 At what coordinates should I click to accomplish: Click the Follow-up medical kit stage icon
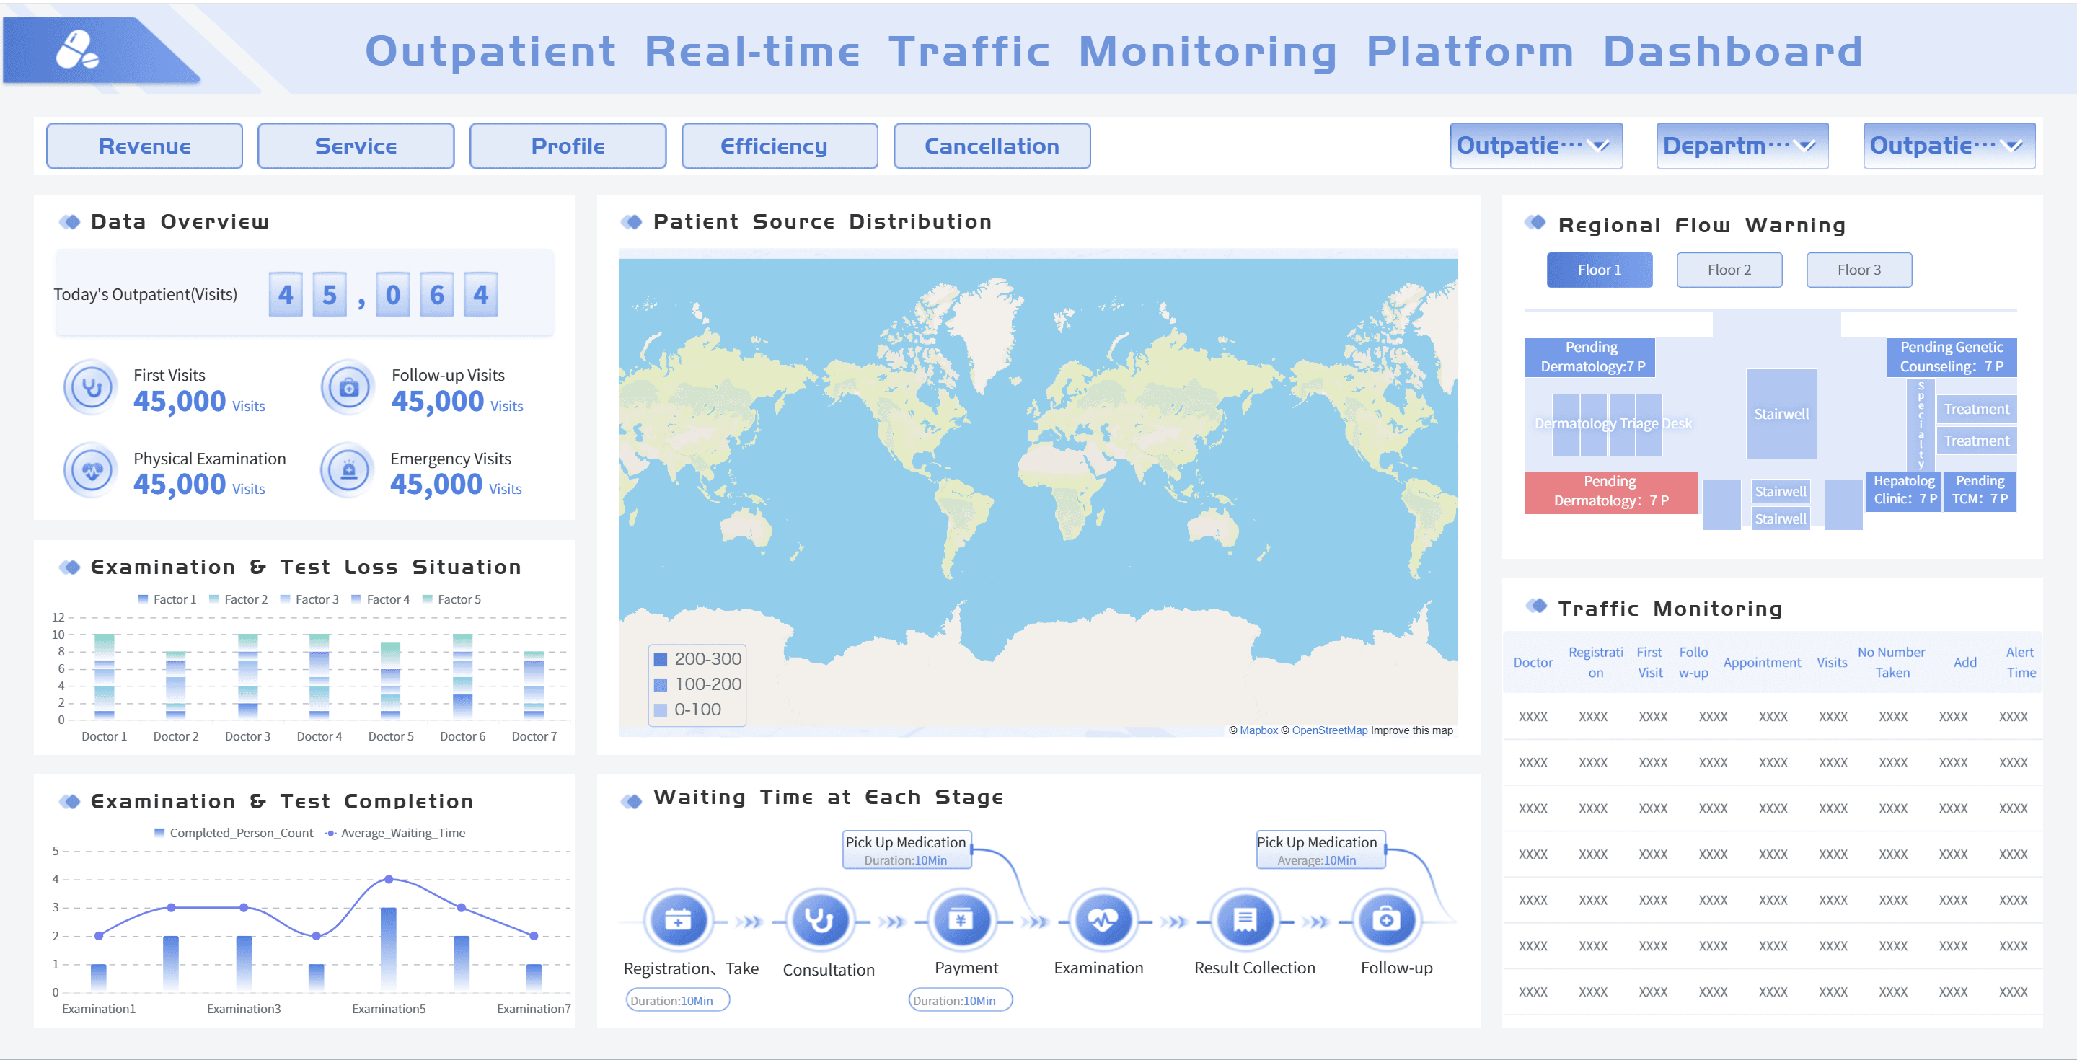(x=1386, y=919)
